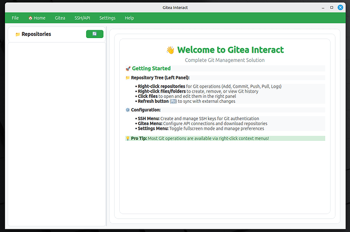Click the Configuration heading
Image resolution: width=350 pixels, height=232 pixels.
tap(146, 110)
